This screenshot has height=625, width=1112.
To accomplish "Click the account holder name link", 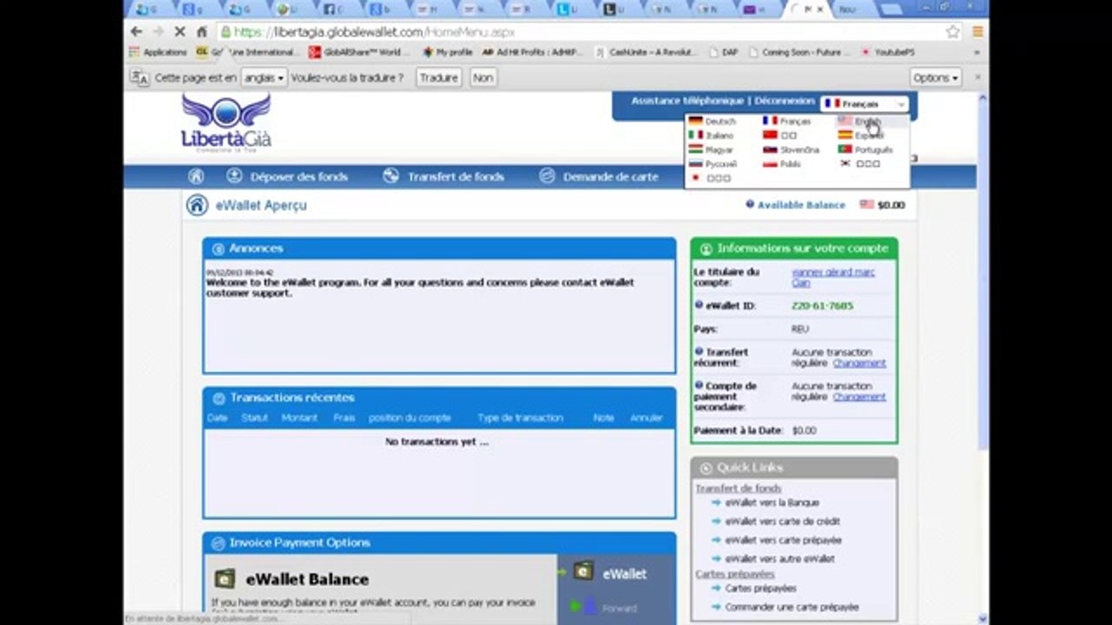I will pos(833,277).
